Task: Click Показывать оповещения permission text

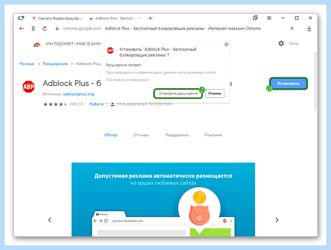Action: click(x=127, y=80)
